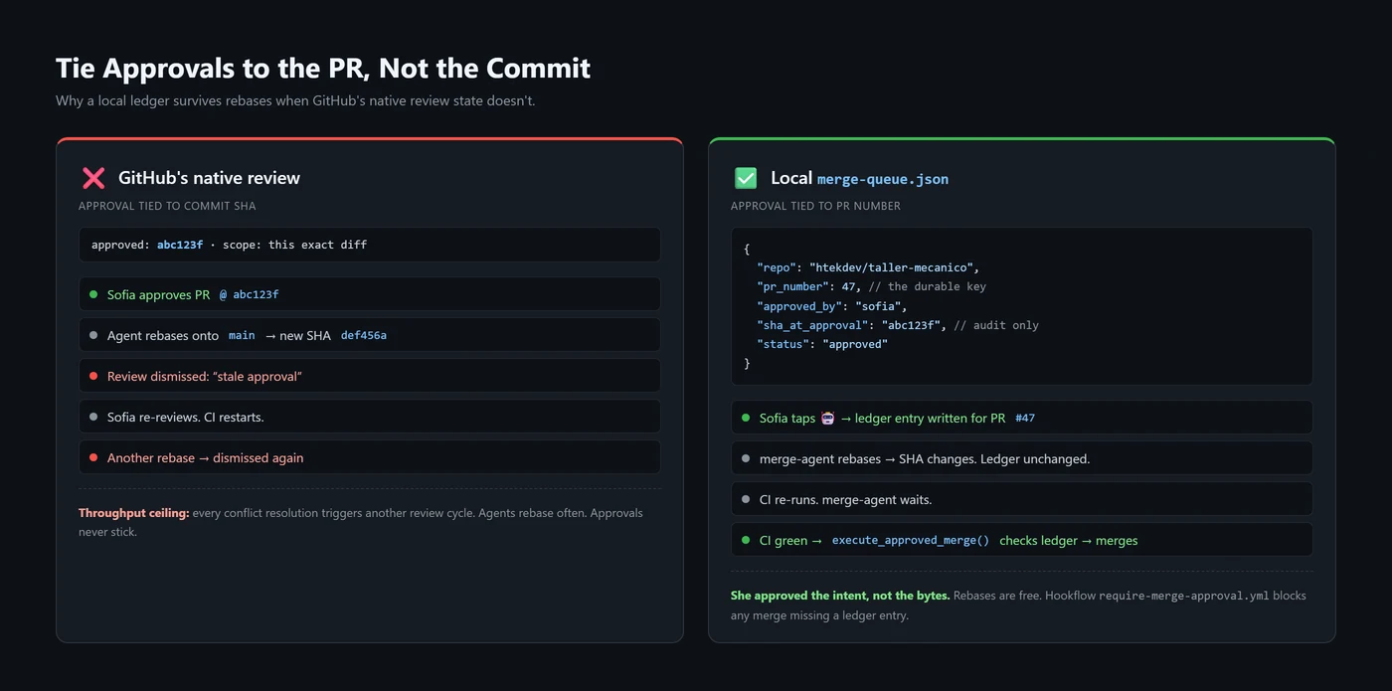The image size is (1392, 691).
Task: Click the def456a SHA in the Agent rebases row
Action: [364, 335]
